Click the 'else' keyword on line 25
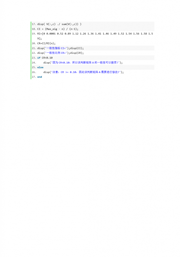This screenshot has width=180, height=257. pyautogui.click(x=40, y=67)
